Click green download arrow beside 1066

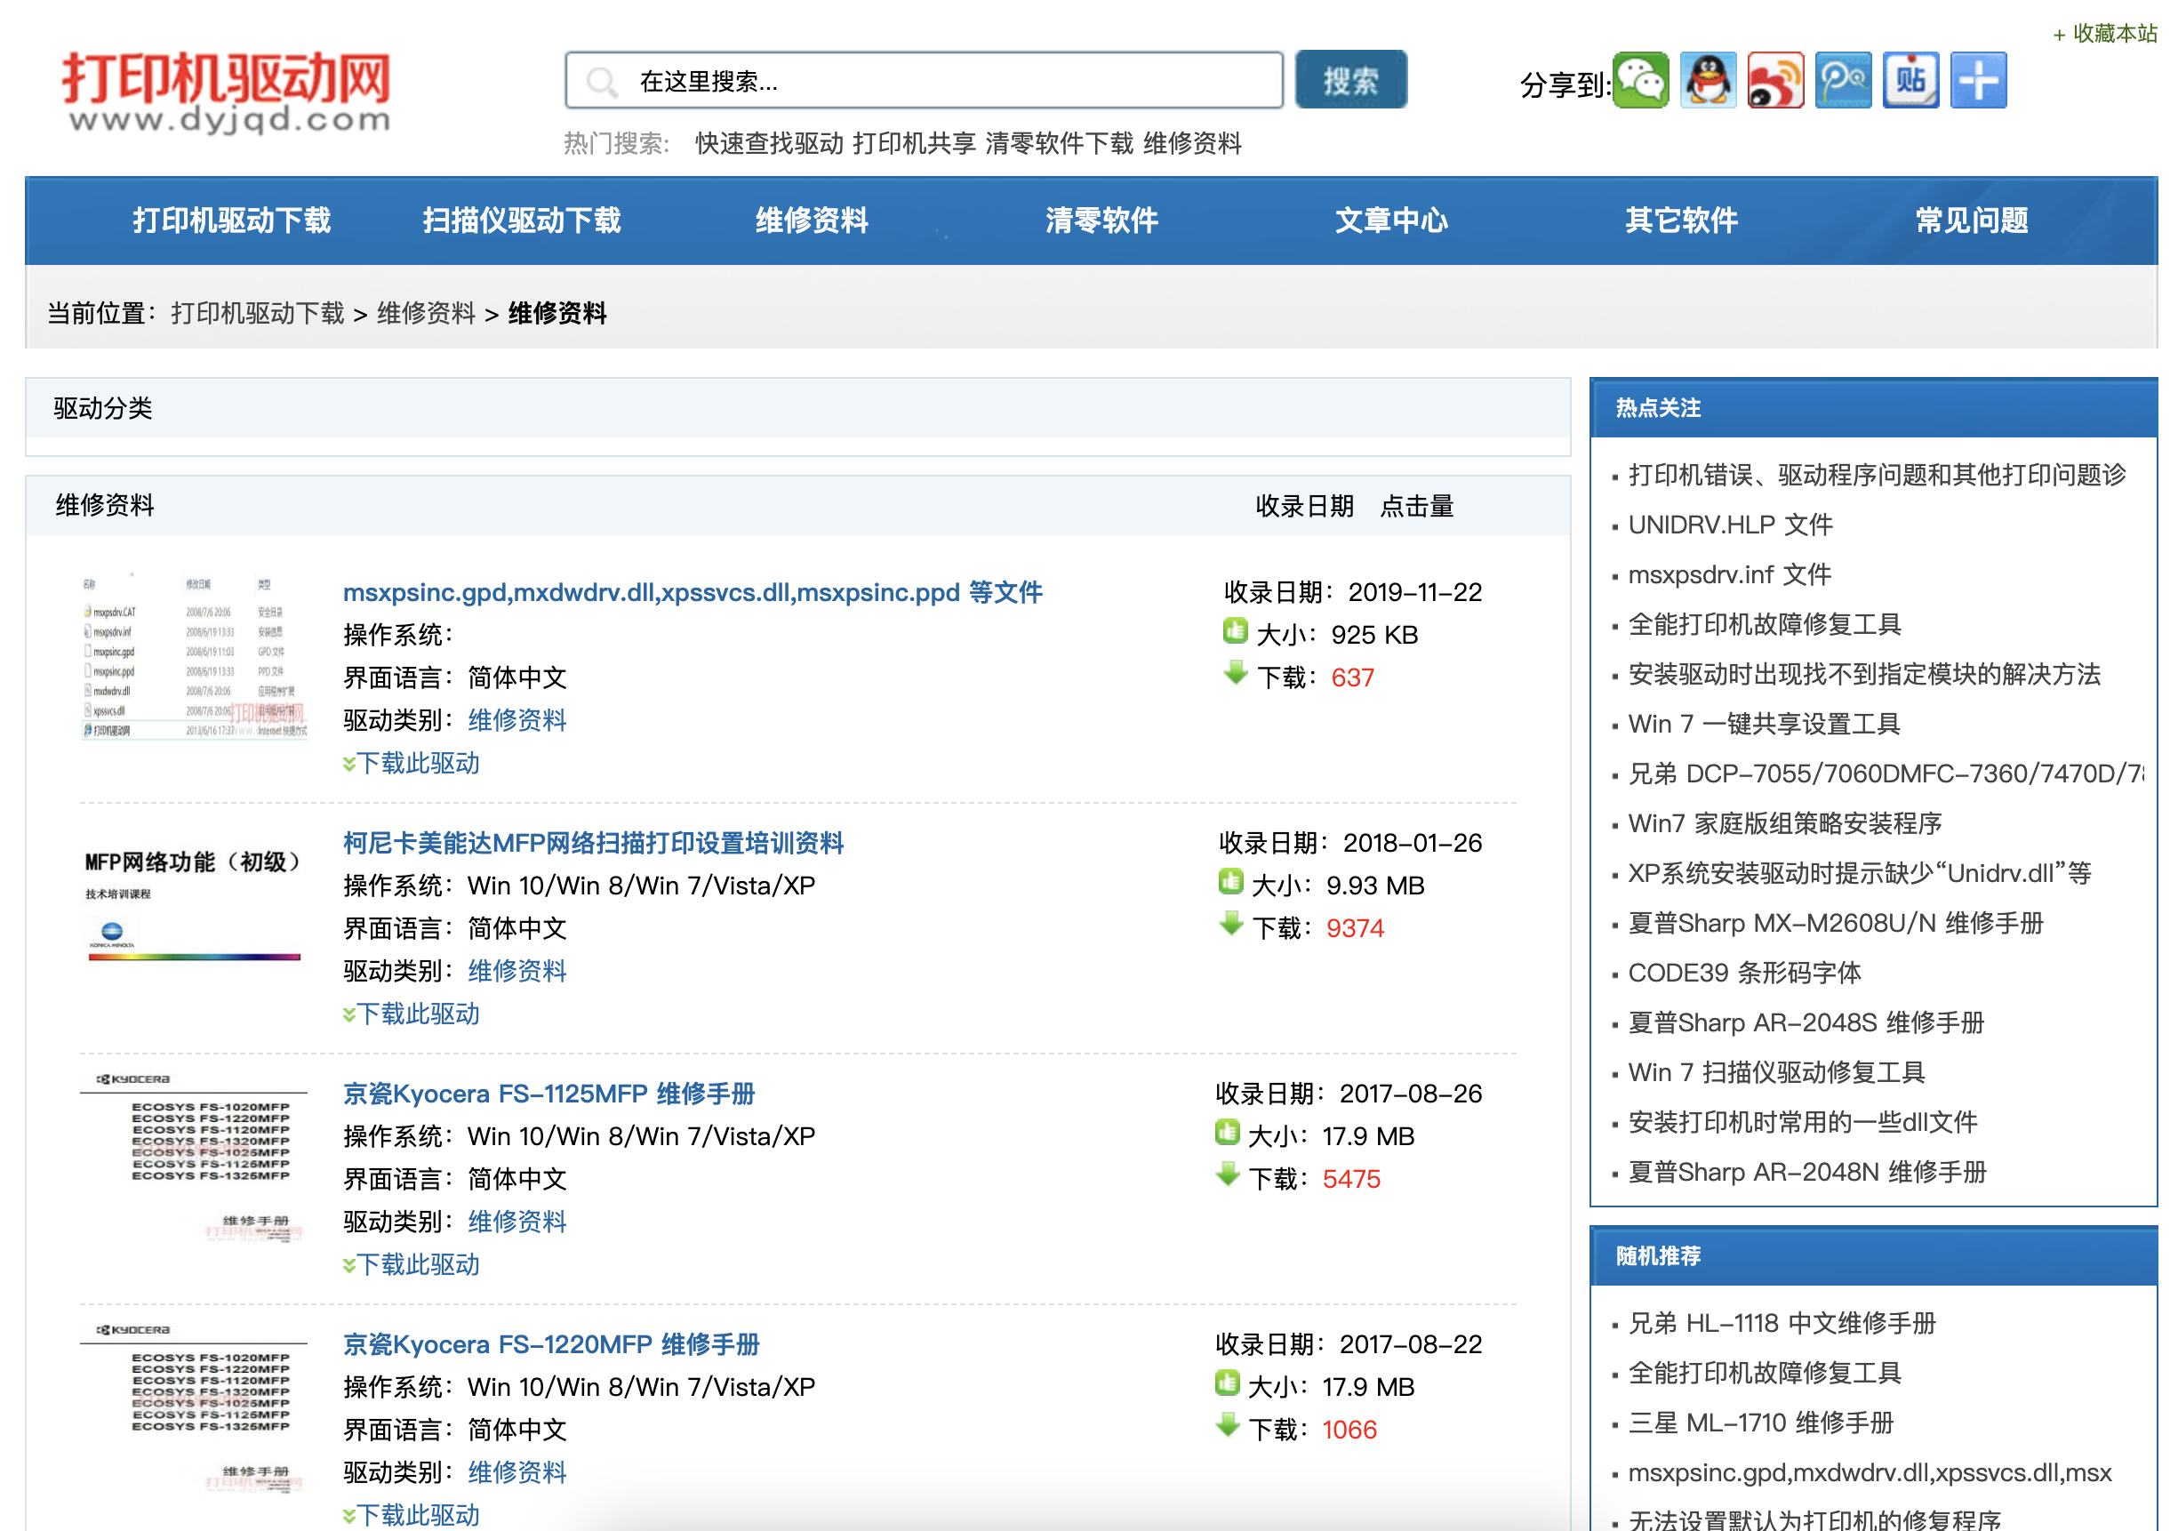click(1228, 1426)
